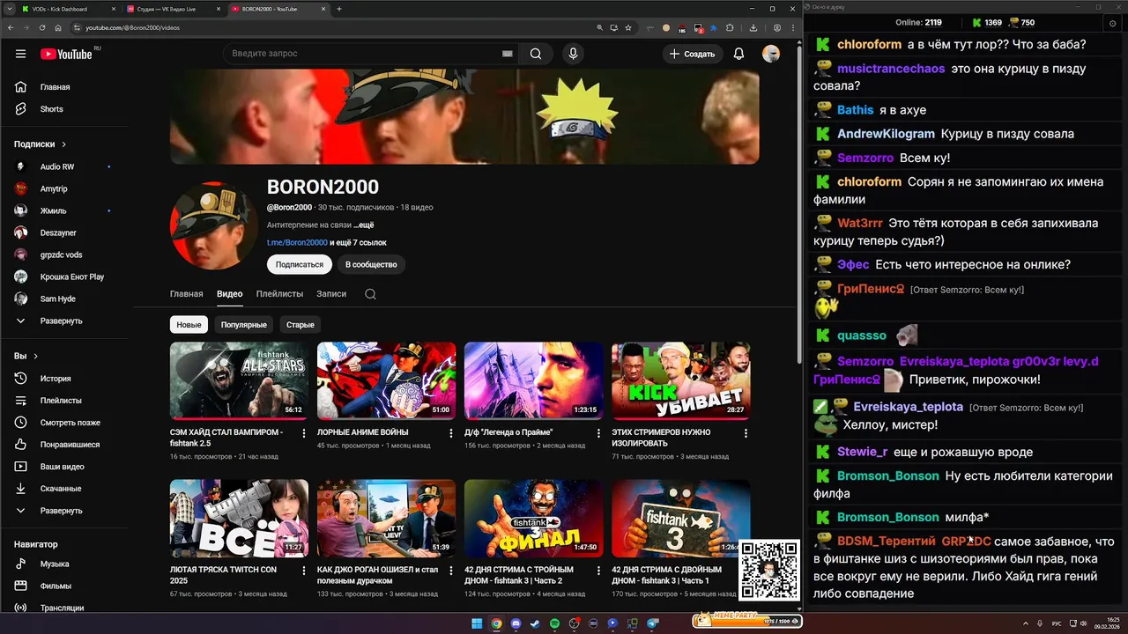This screenshot has width=1128, height=634.
Task: Open options for video СЭМ ХАЙД СТАЛ ВАМПИРОМ
Action: [x=304, y=433]
